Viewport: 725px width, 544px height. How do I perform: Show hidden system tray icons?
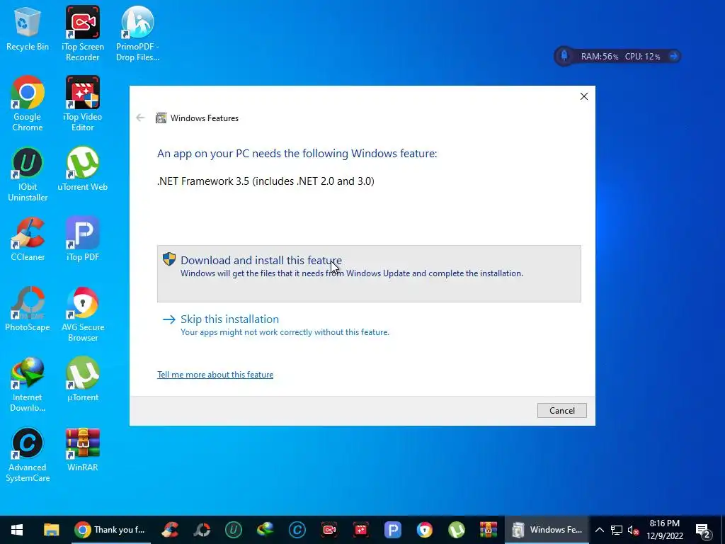[599, 530]
